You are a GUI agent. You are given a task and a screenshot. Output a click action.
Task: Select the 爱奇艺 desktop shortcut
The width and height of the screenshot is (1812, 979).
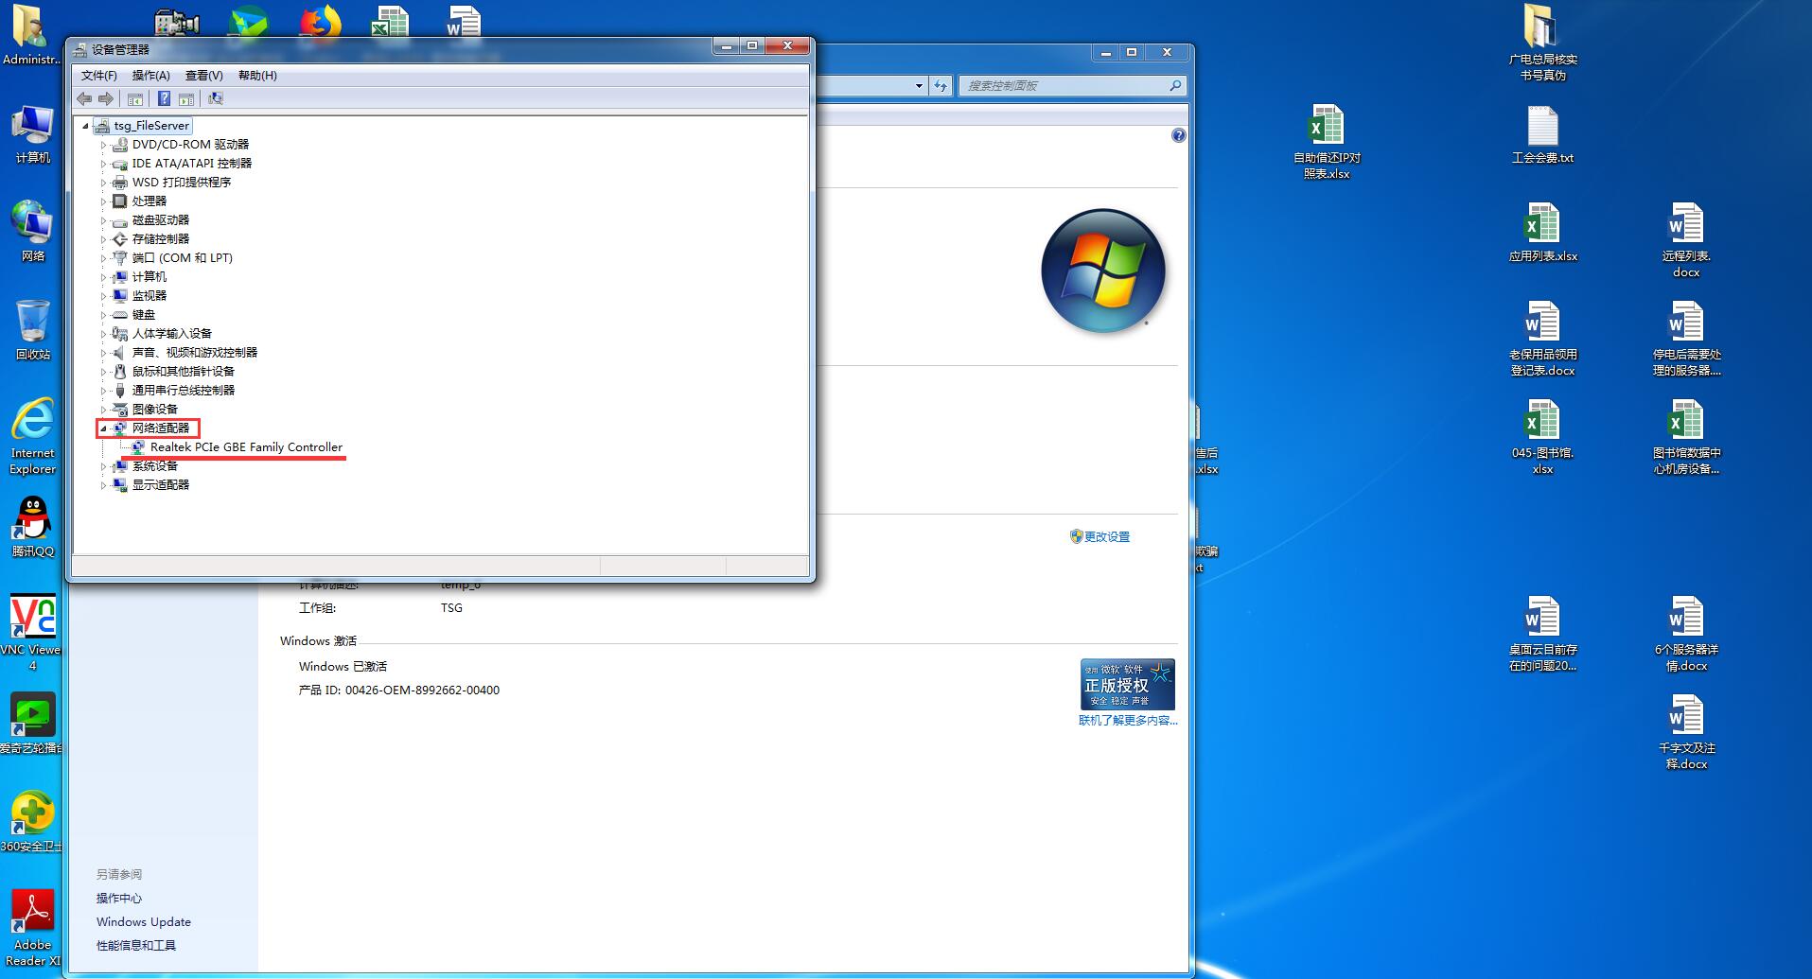click(x=32, y=724)
